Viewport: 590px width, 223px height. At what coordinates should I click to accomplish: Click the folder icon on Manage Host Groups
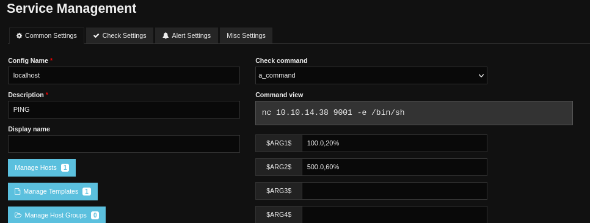(18, 215)
